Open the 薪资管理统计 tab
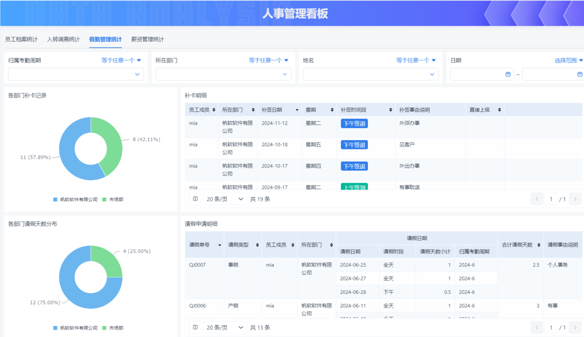Viewport: 584px width, 337px height. pyautogui.click(x=147, y=39)
